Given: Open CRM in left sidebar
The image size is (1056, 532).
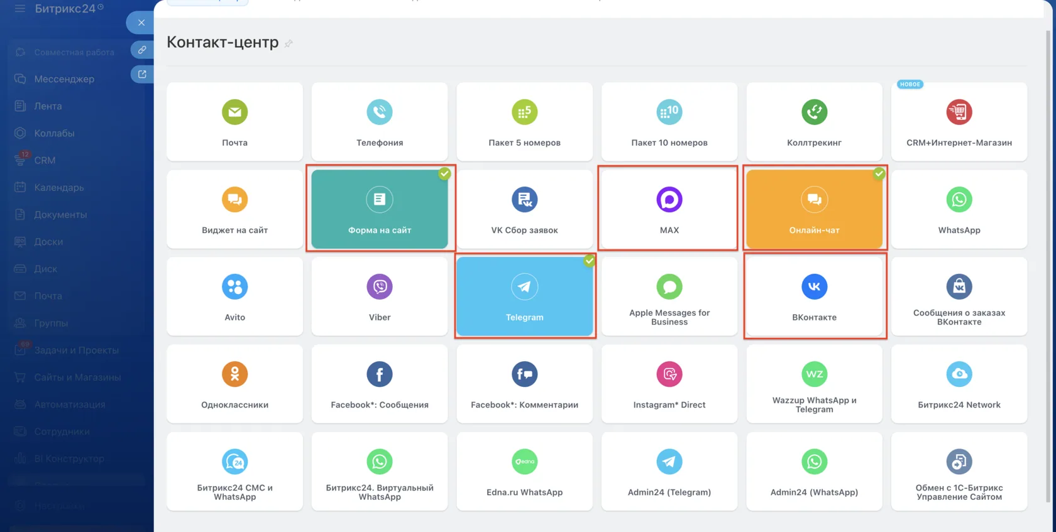Looking at the screenshot, I should (45, 160).
